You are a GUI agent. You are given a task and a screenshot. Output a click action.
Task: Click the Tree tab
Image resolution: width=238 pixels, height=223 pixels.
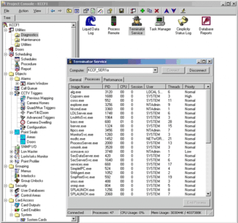pos(7,18)
